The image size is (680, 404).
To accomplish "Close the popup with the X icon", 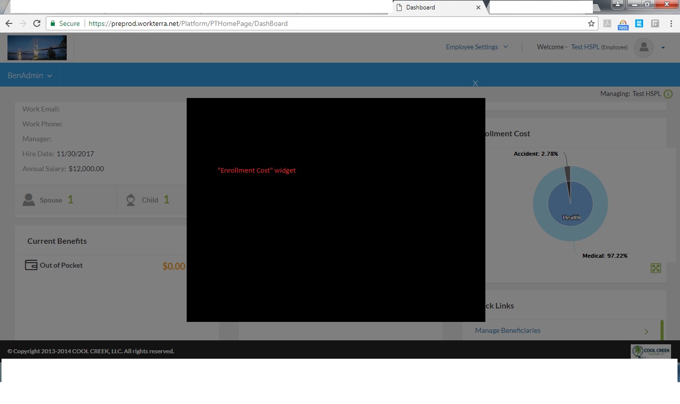I will [475, 84].
